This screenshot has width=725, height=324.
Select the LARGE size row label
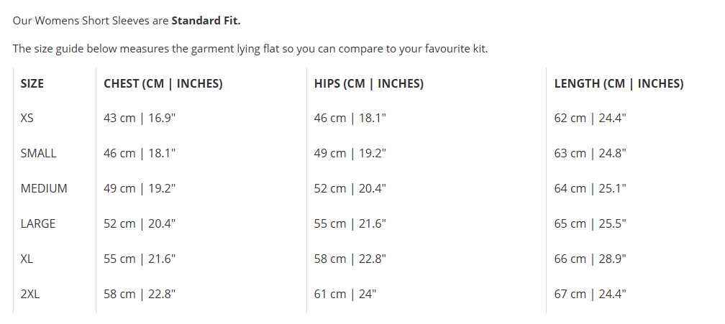(x=37, y=223)
